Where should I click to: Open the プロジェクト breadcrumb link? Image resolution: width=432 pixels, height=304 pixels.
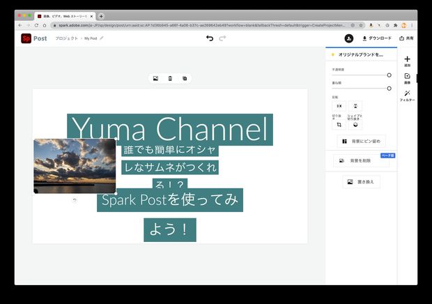66,38
